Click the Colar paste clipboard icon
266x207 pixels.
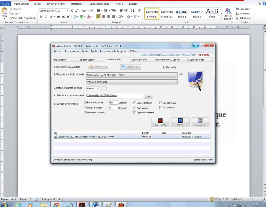coord(4,11)
